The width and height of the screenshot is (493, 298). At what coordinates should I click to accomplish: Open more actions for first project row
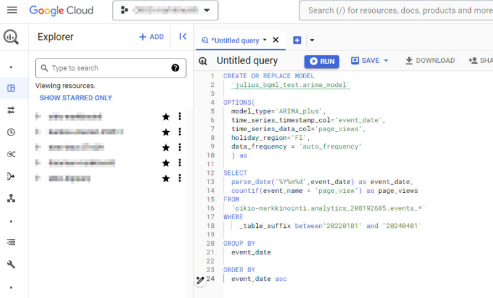[180, 116]
